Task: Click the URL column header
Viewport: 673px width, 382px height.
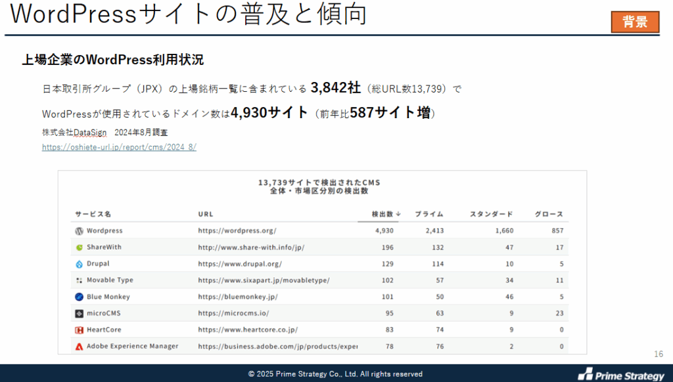Action: pos(206,214)
